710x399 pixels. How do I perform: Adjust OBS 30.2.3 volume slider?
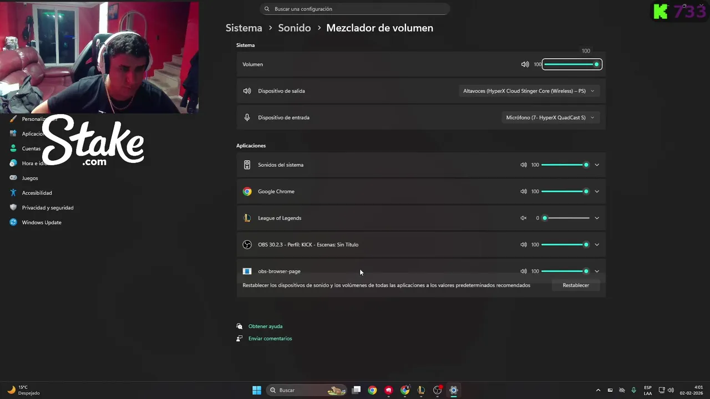(565, 244)
